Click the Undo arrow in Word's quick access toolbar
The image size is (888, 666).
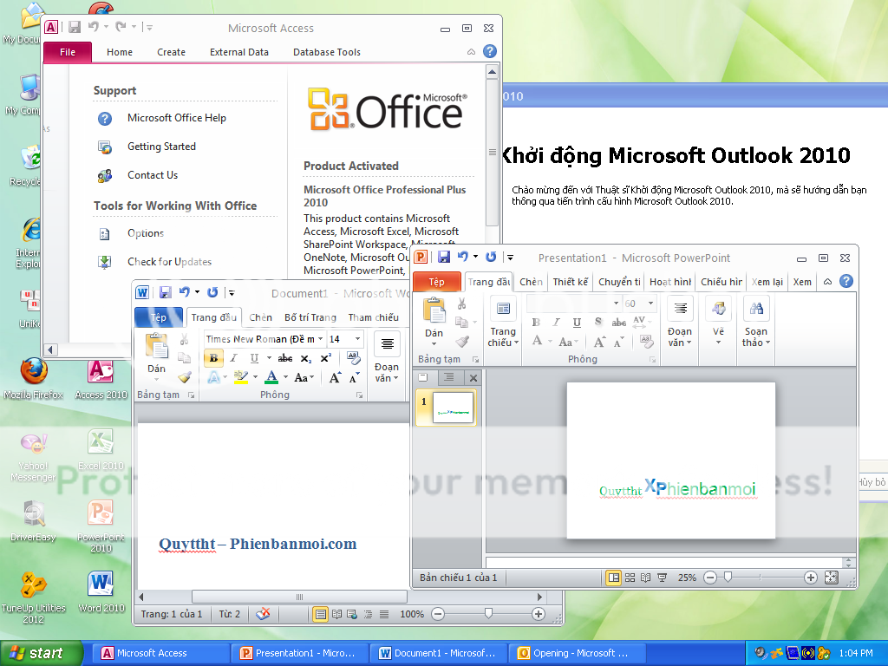(184, 292)
